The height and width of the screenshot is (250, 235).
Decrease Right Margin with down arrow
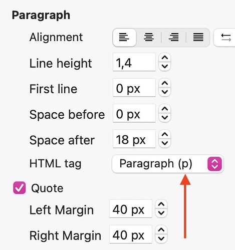click(x=161, y=238)
